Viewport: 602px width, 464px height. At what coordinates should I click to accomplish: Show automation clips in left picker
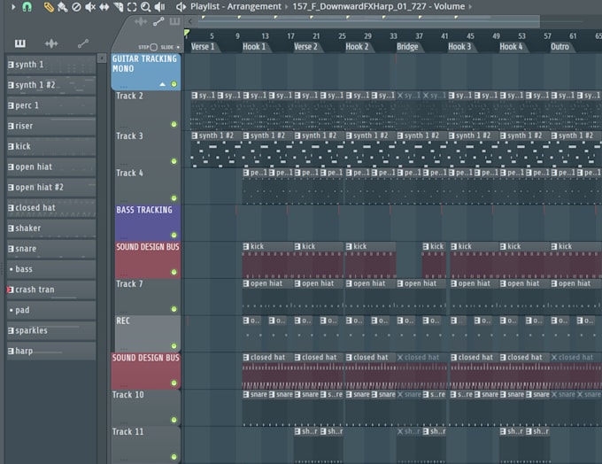coord(83,43)
